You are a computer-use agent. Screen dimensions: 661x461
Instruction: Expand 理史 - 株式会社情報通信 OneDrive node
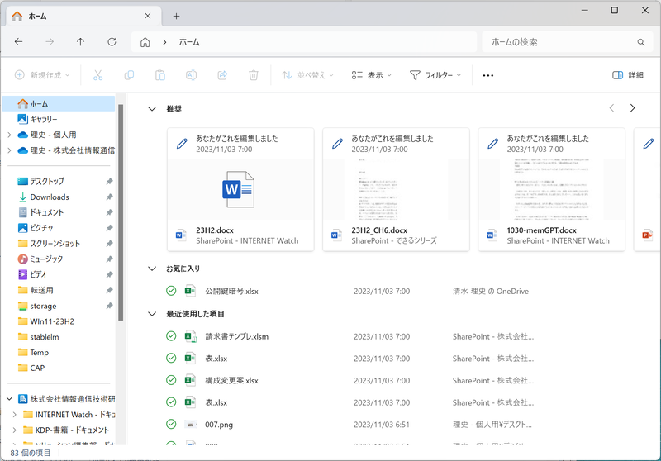point(9,150)
